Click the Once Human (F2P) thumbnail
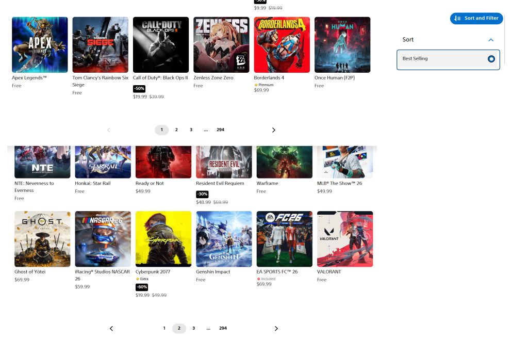The image size is (528, 354). click(342, 45)
